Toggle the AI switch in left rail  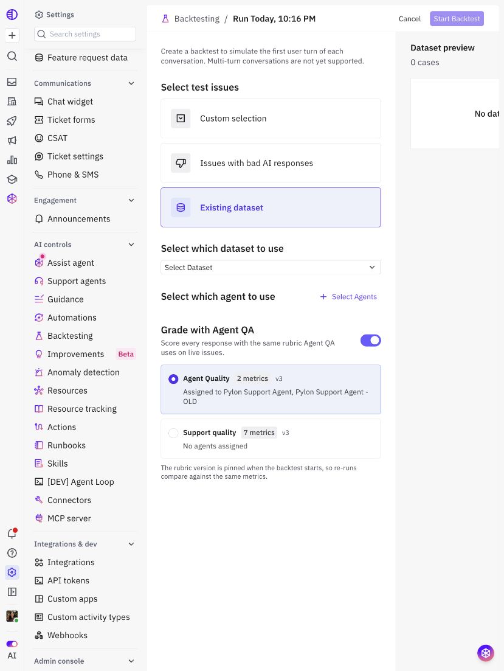(12, 644)
